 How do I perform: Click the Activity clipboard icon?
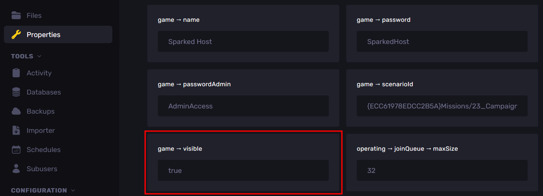click(16, 73)
